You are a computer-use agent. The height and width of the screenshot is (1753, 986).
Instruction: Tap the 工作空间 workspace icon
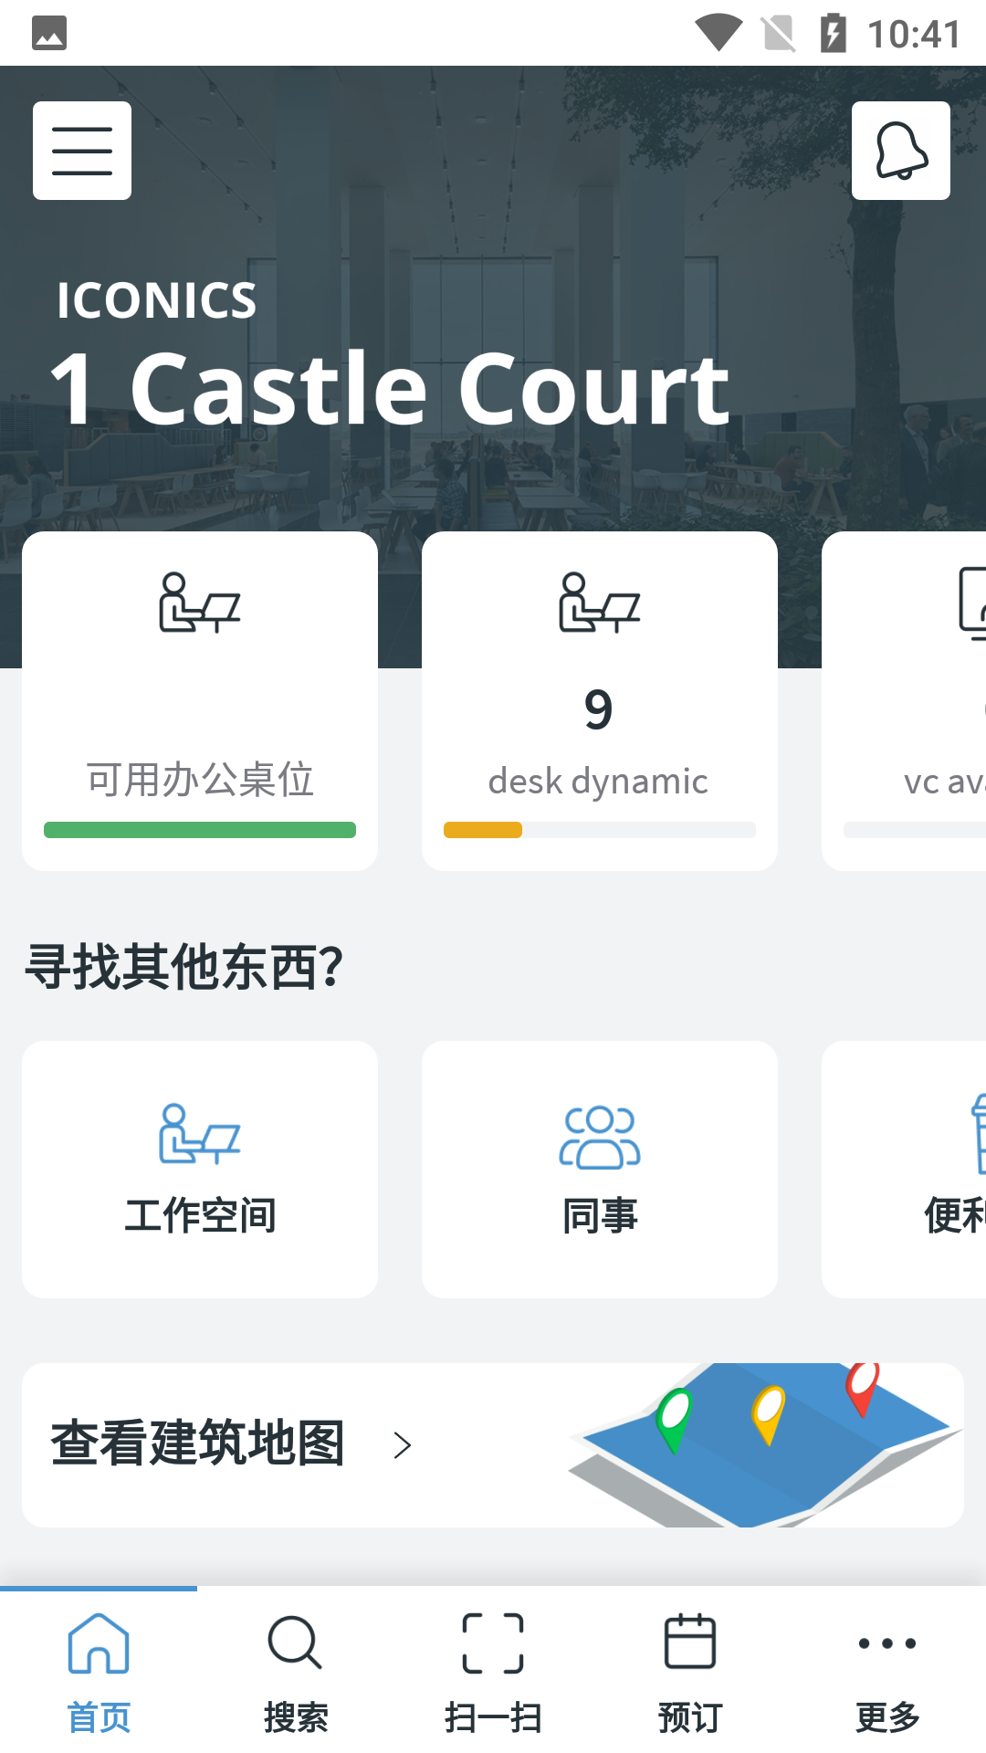tap(200, 1134)
